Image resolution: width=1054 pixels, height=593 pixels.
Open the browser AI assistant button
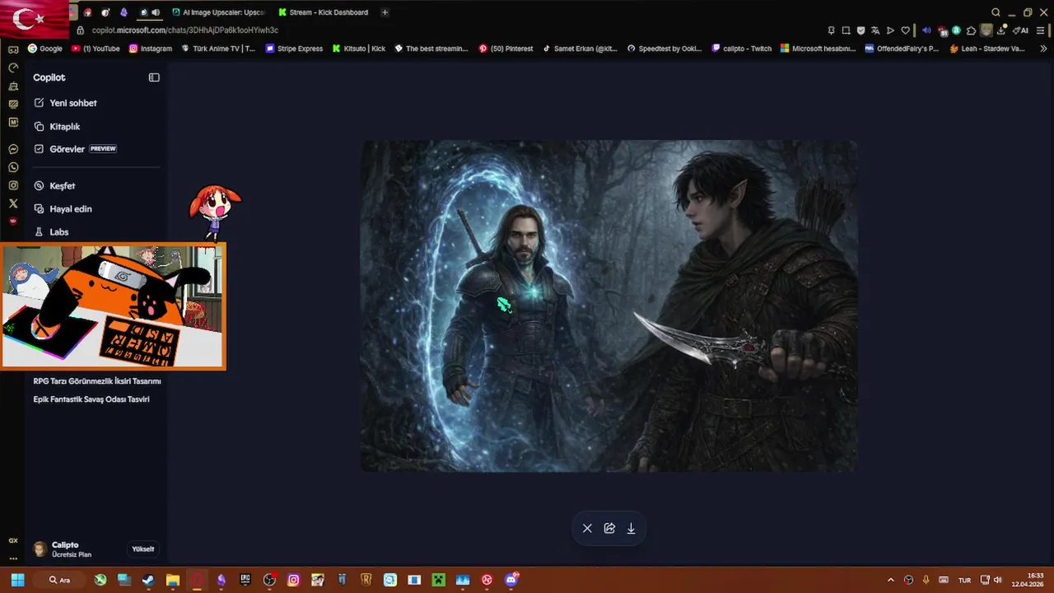[x=1021, y=30]
